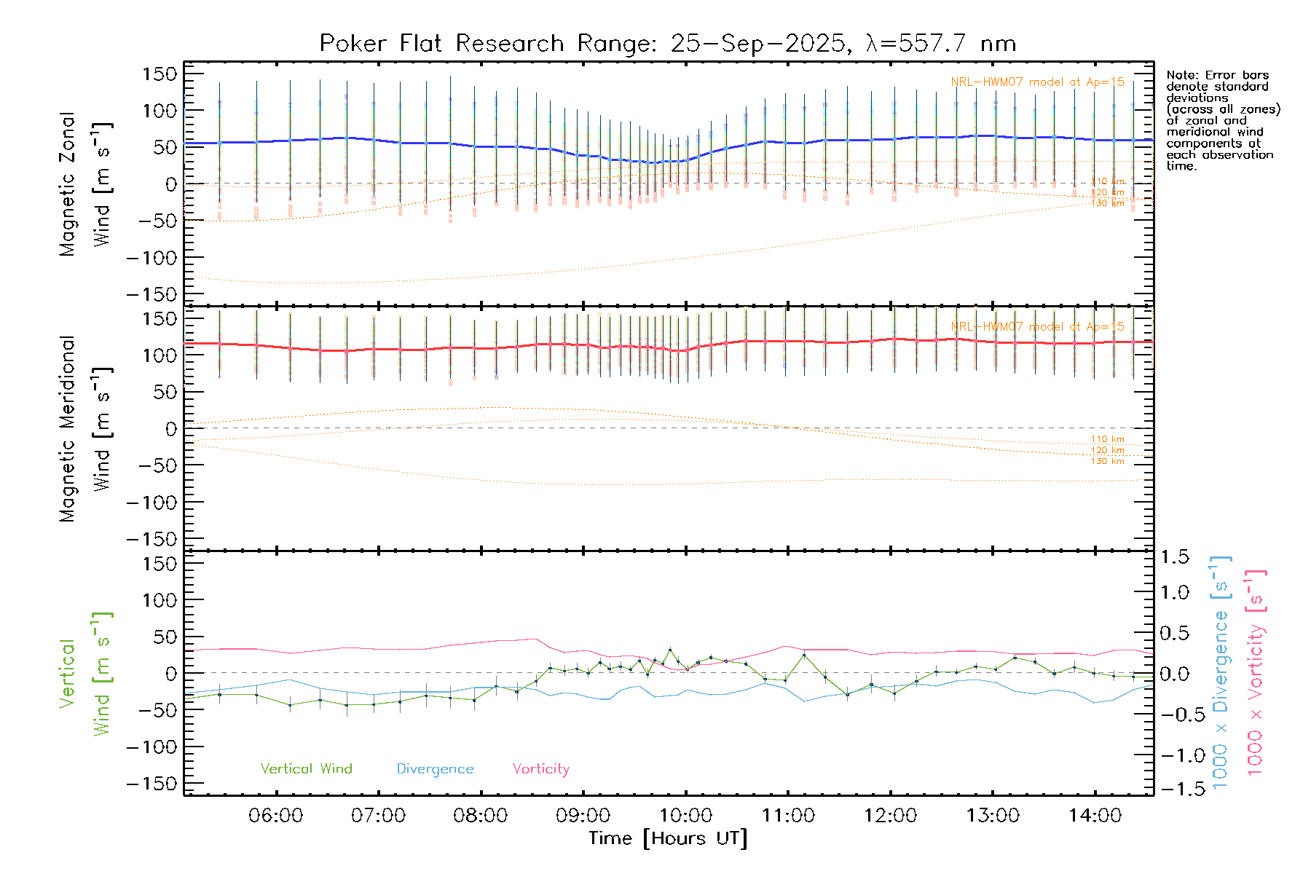
Task: Click the 1000 × Divergence right axis title
Action: pos(1221,672)
